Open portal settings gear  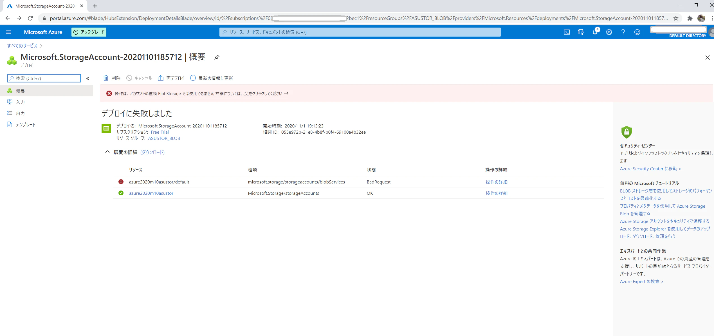point(609,32)
